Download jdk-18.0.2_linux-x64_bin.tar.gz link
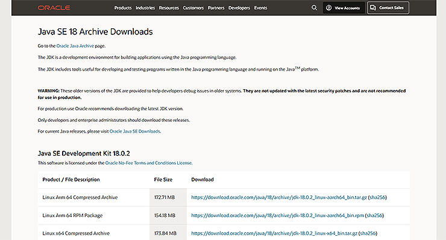 coord(274,233)
